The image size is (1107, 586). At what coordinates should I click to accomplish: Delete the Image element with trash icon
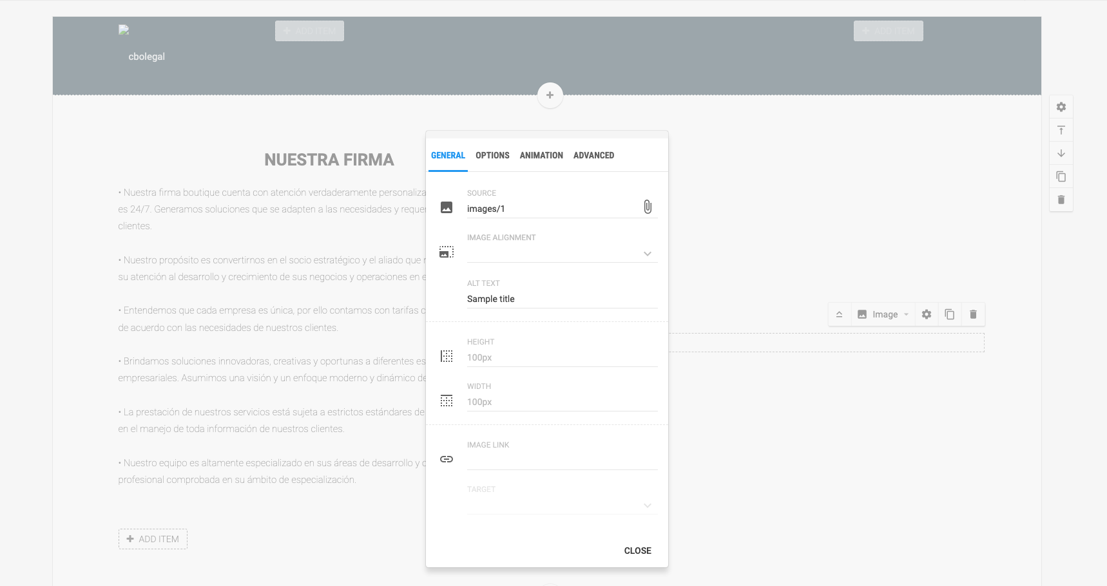point(973,314)
